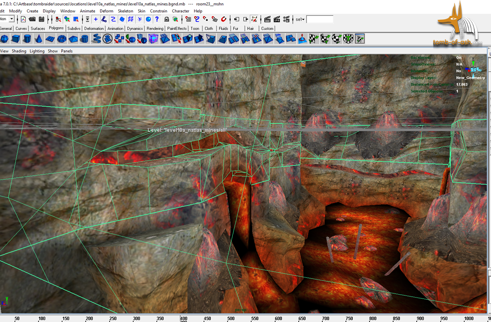Open the Skeleton menu
The height and width of the screenshot is (322, 491).
click(x=126, y=11)
